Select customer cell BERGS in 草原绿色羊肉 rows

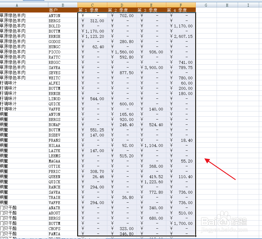point(63,21)
